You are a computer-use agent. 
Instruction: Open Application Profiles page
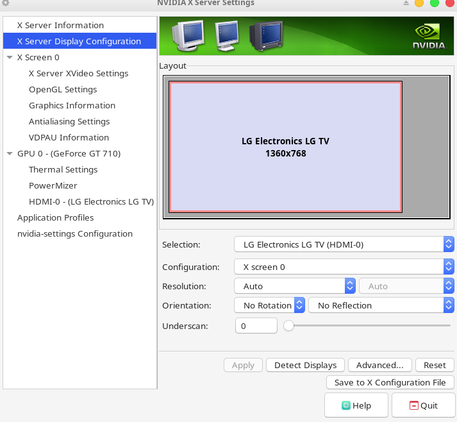55,218
